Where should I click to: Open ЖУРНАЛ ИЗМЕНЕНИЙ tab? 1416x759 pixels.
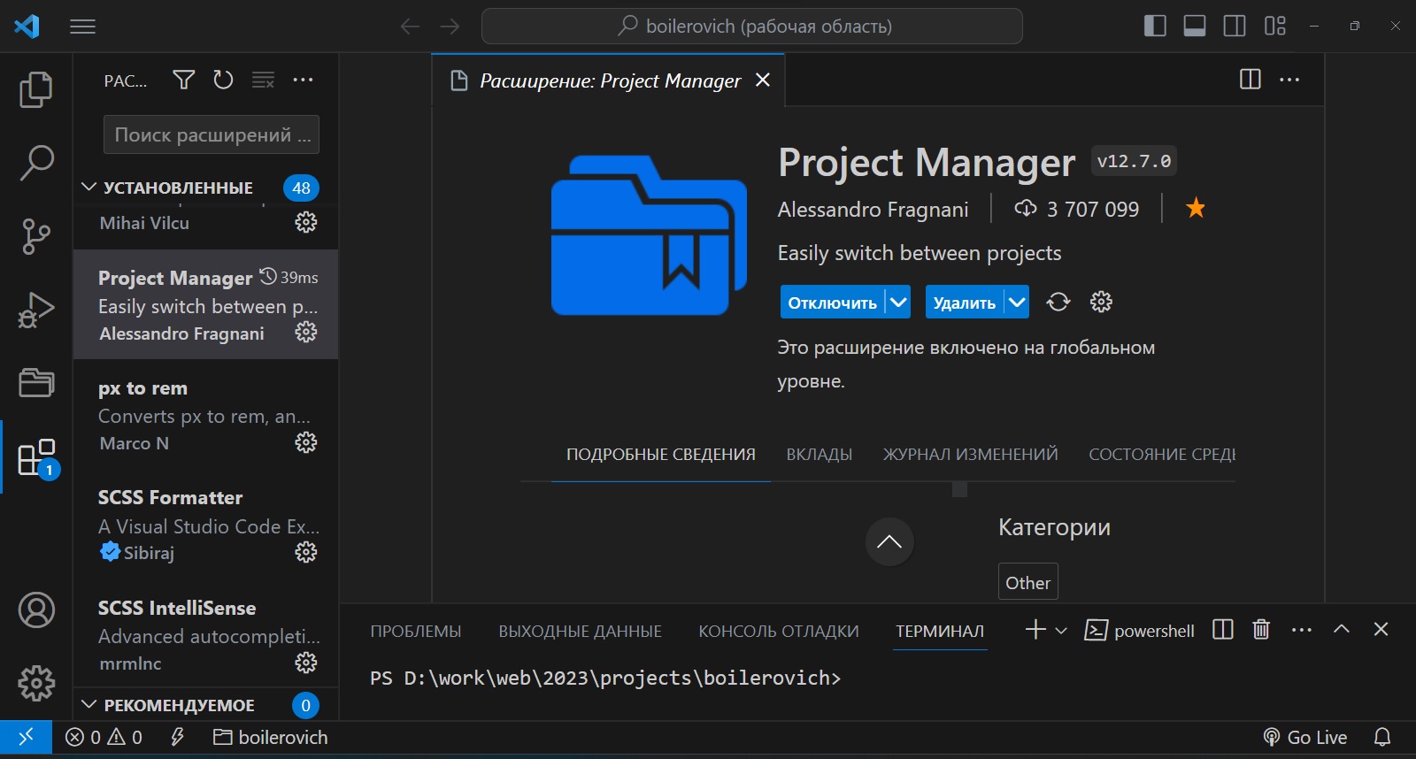tap(971, 455)
